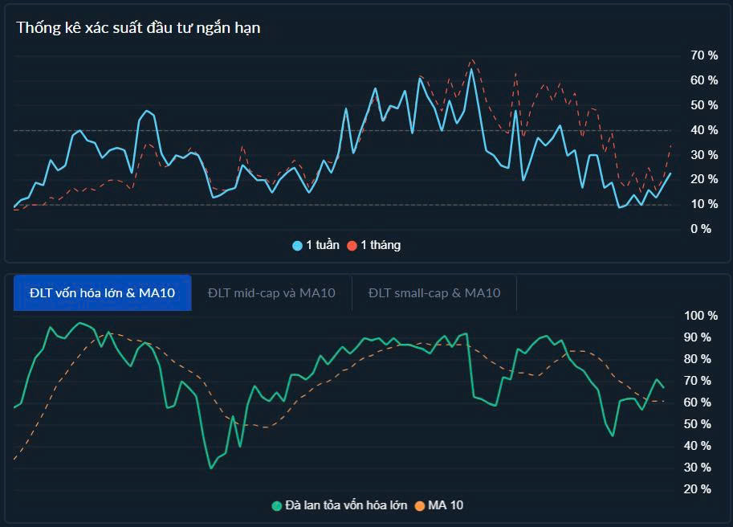Click the orange legend dot for MA 10

420,505
